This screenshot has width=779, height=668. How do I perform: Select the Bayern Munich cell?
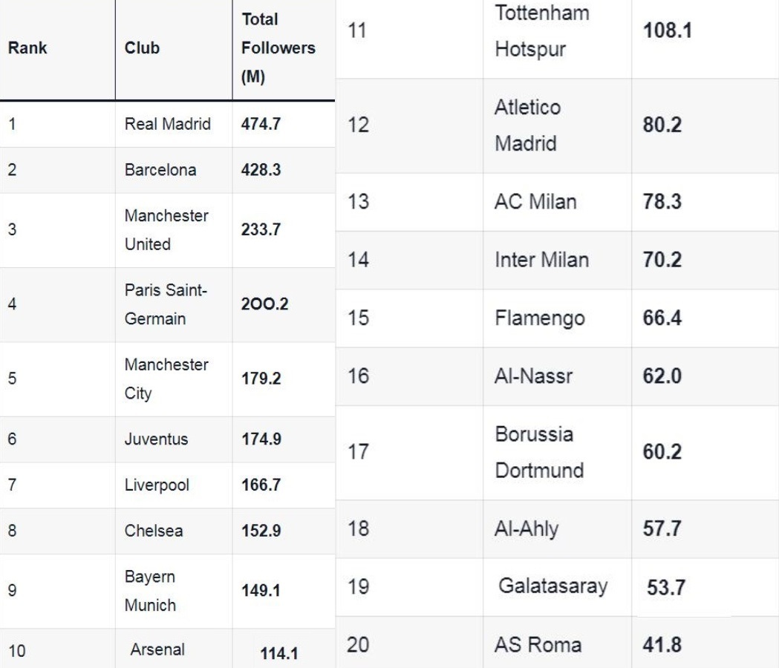point(150,591)
